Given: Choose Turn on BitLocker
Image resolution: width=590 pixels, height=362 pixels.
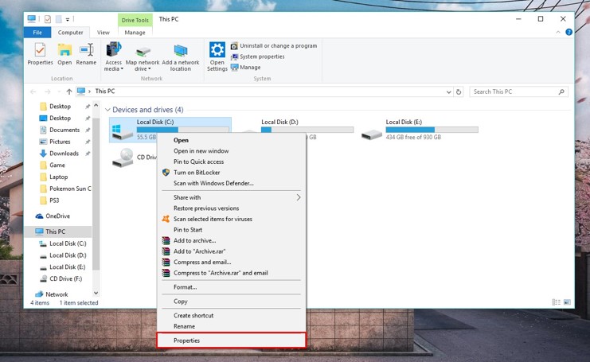Looking at the screenshot, I should [231, 173].
